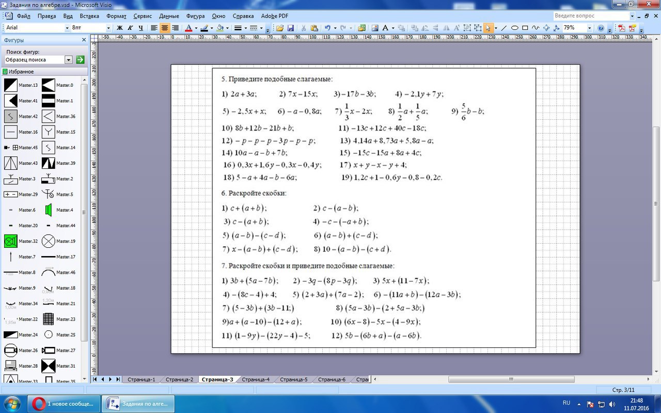Viewport: 661px width, 413px height.
Task: Click the font color button (red A)
Action: (188, 28)
